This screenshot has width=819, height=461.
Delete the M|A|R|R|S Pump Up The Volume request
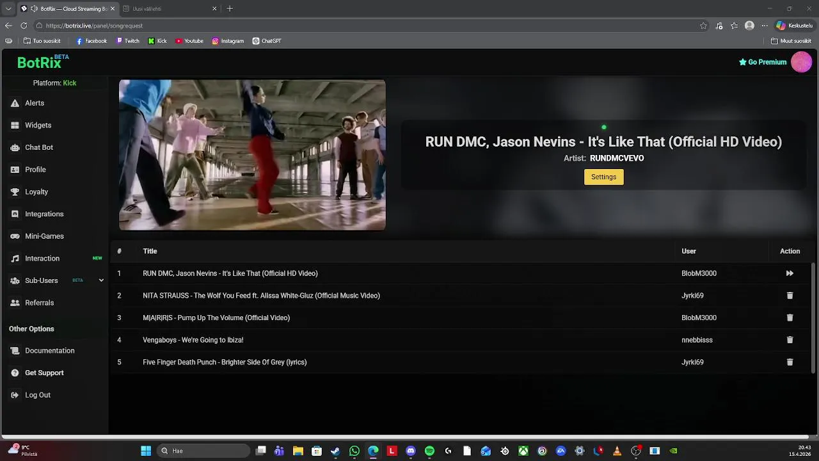coord(790,318)
